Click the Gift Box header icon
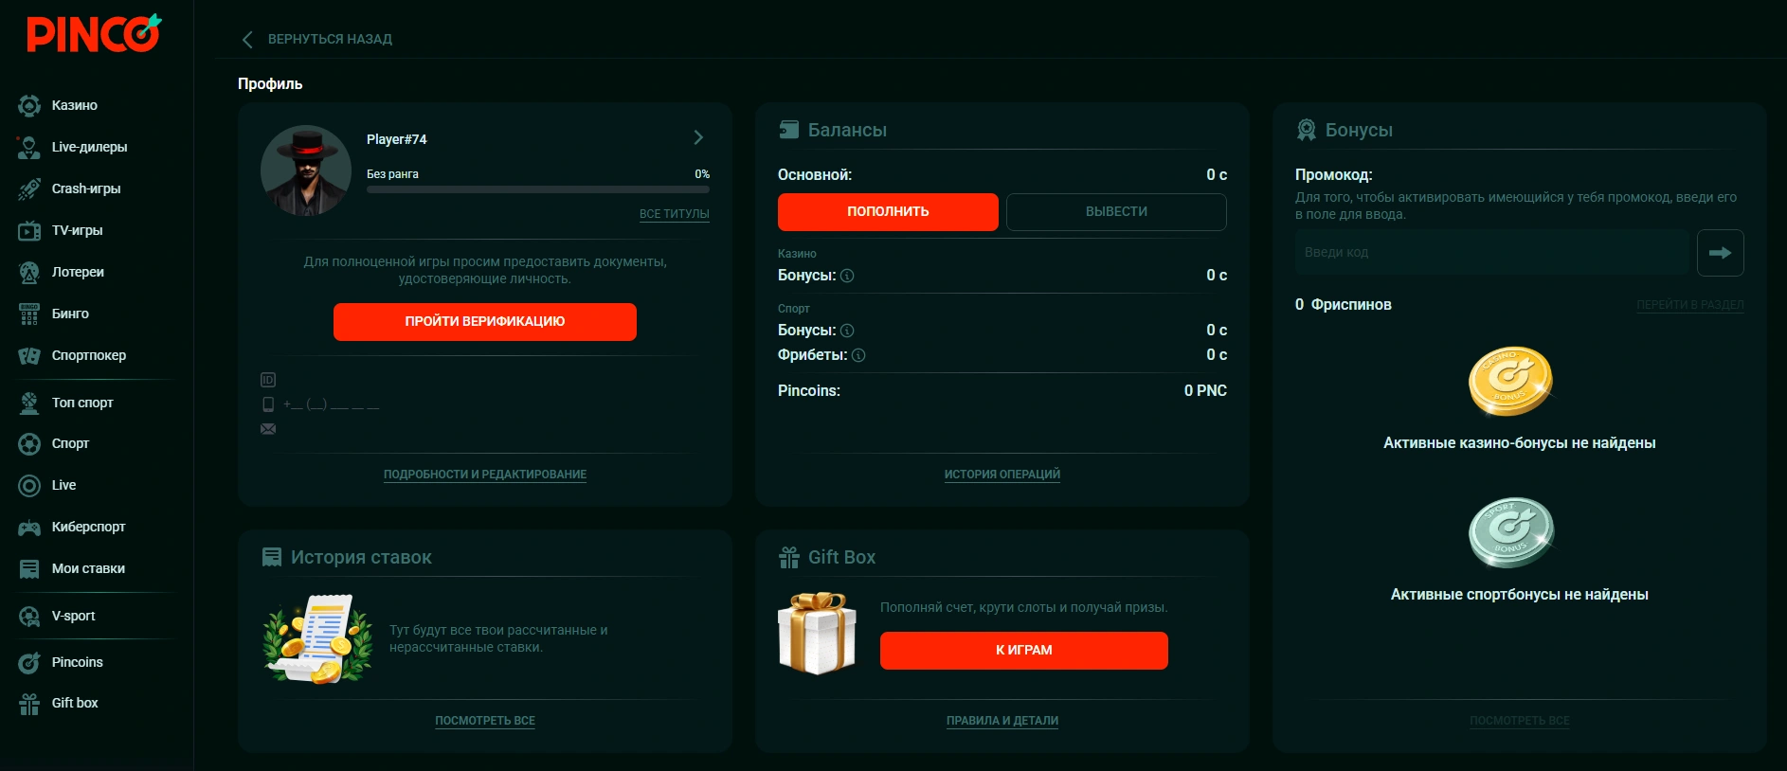1787x771 pixels. [788, 557]
